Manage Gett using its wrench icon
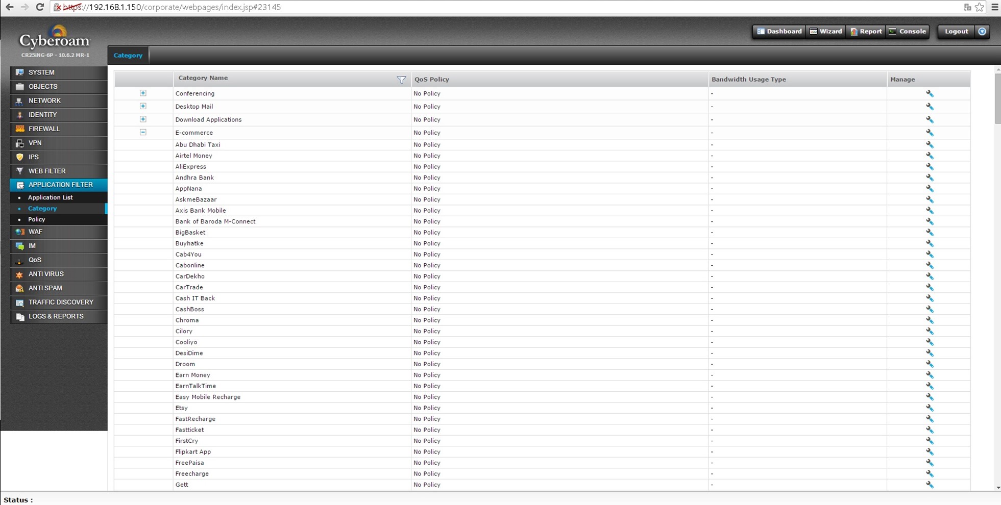Screen dimensions: 1001x505 point(930,485)
